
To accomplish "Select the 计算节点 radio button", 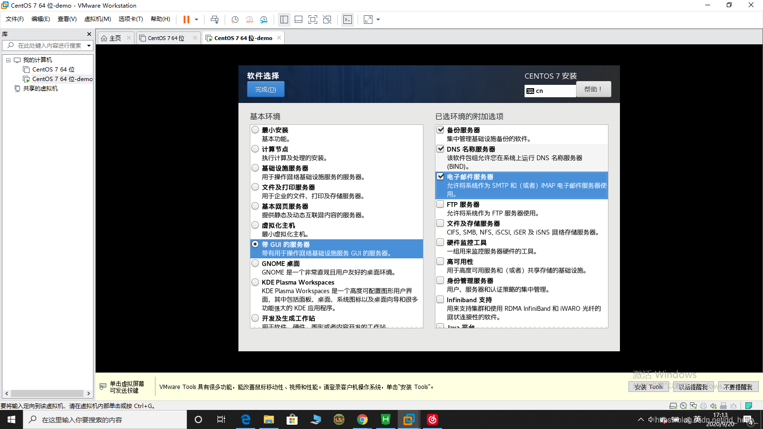I will click(255, 149).
